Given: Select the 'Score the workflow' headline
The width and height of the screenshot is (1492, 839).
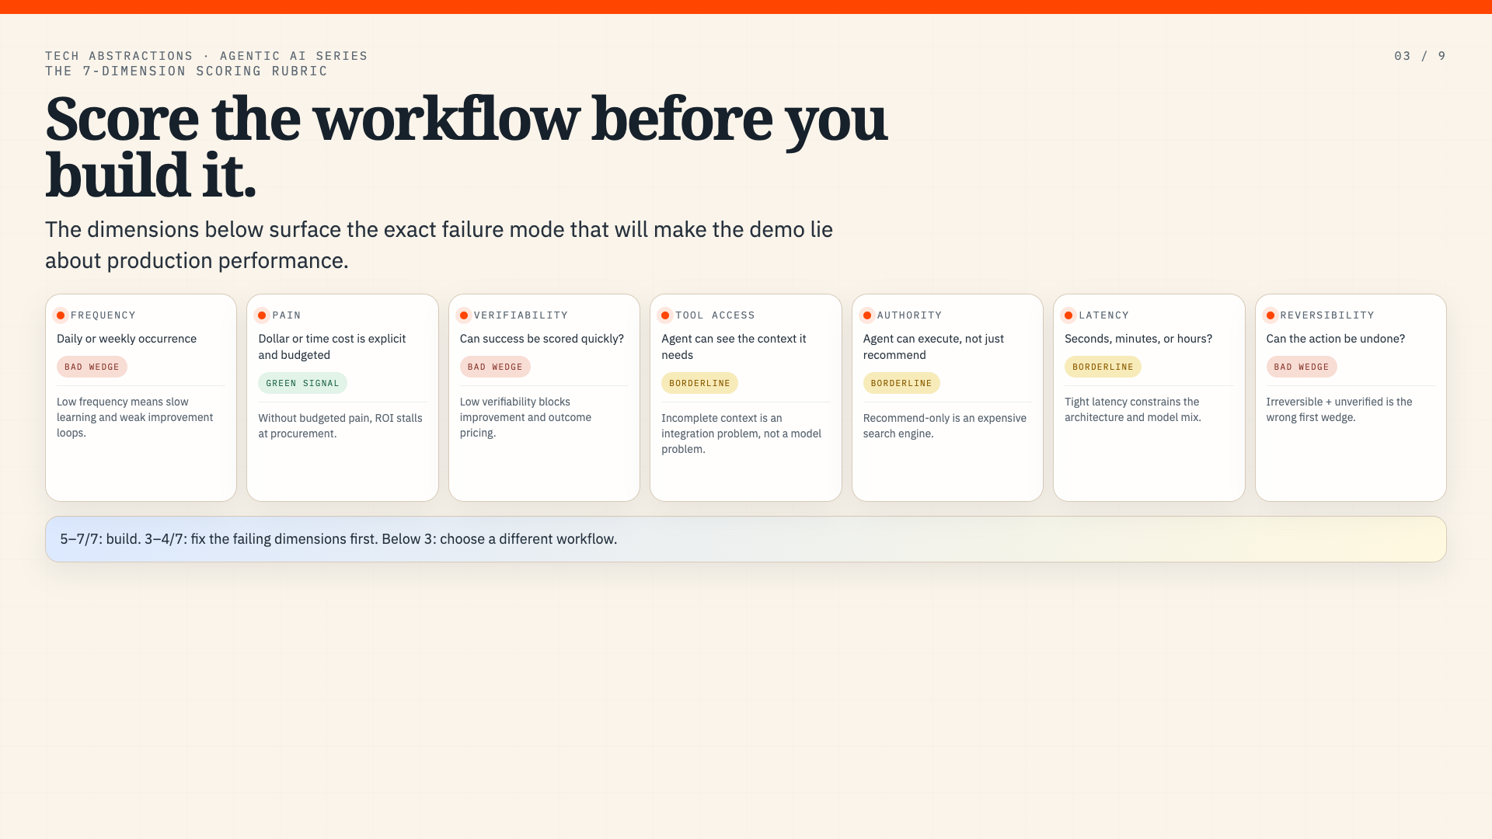Looking at the screenshot, I should (x=466, y=147).
